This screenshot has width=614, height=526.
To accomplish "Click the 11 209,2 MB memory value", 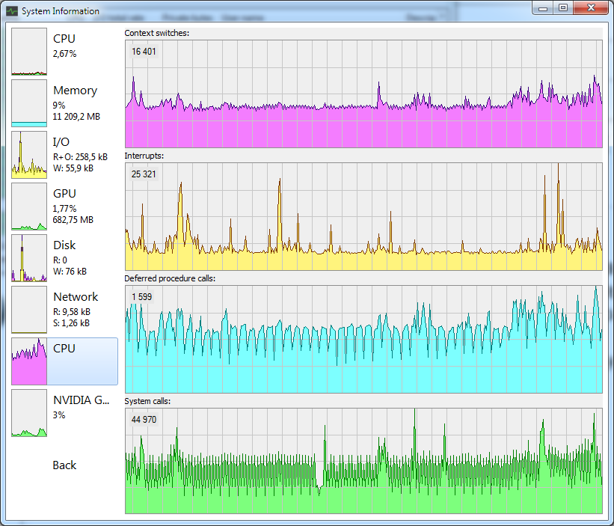I will 76,117.
